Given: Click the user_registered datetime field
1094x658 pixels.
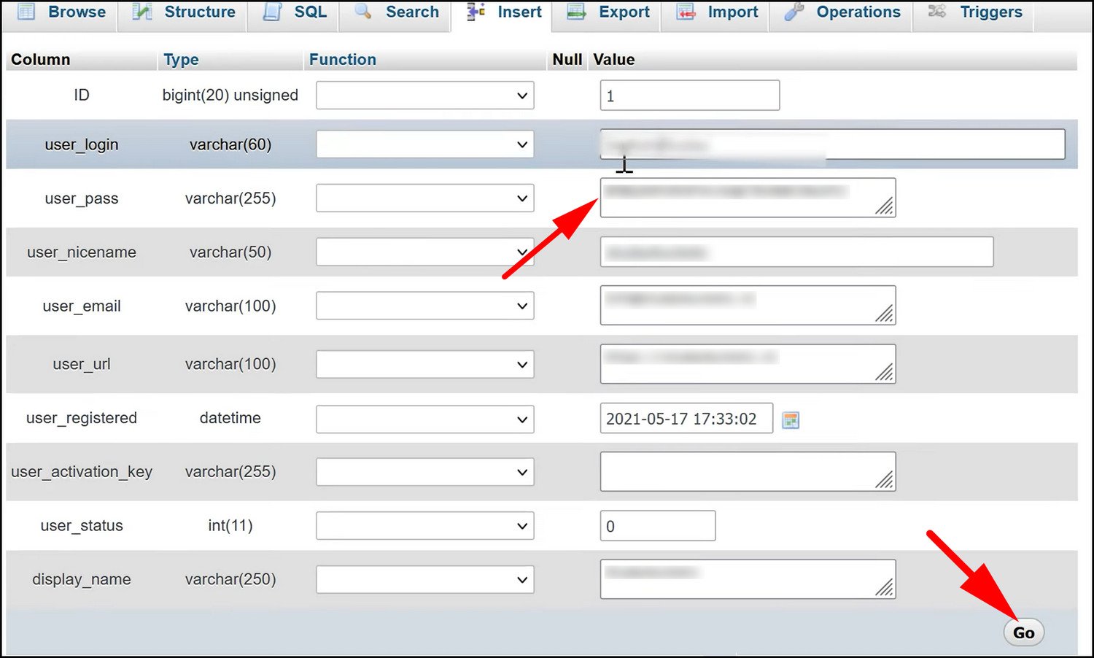Looking at the screenshot, I should pyautogui.click(x=686, y=419).
